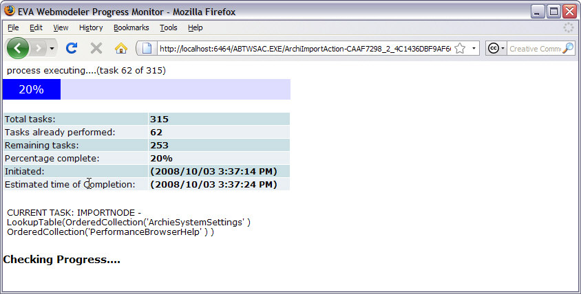Click into the localhost URL address field
This screenshot has height=294, width=581.
tap(303, 48)
